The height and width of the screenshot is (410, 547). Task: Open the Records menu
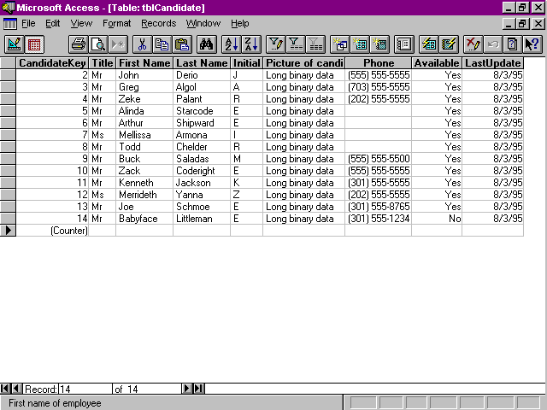159,23
